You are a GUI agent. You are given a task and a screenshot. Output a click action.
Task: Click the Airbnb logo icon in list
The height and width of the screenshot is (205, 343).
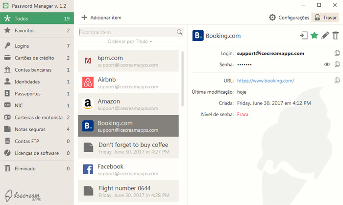pyautogui.click(x=88, y=82)
